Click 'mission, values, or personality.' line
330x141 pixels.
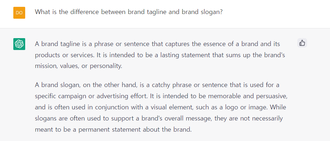78,66
